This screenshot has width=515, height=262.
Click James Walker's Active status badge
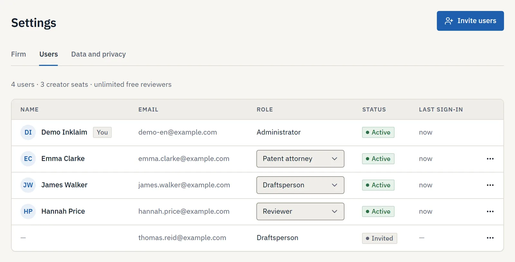378,185
